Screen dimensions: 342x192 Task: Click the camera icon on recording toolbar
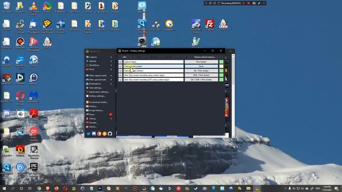coord(254,3)
